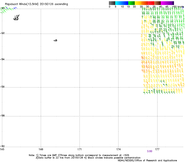The height and width of the screenshot is (162, 185).
Task: Click the dark purple 45-50 knot legend swatch
Action: [170, 3]
